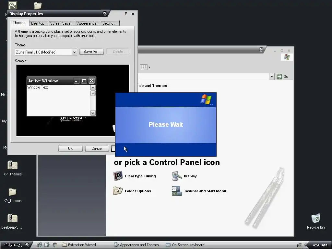
Task: Click the keyboard icon in system tray
Action: point(299,245)
